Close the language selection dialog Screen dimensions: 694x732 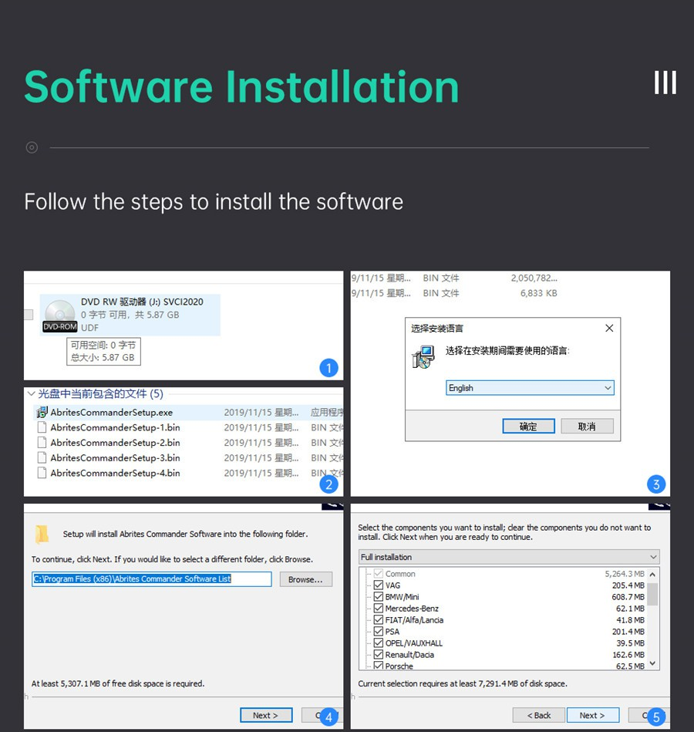pos(609,328)
